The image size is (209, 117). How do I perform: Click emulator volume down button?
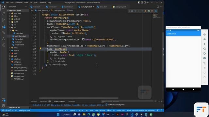click(204, 44)
